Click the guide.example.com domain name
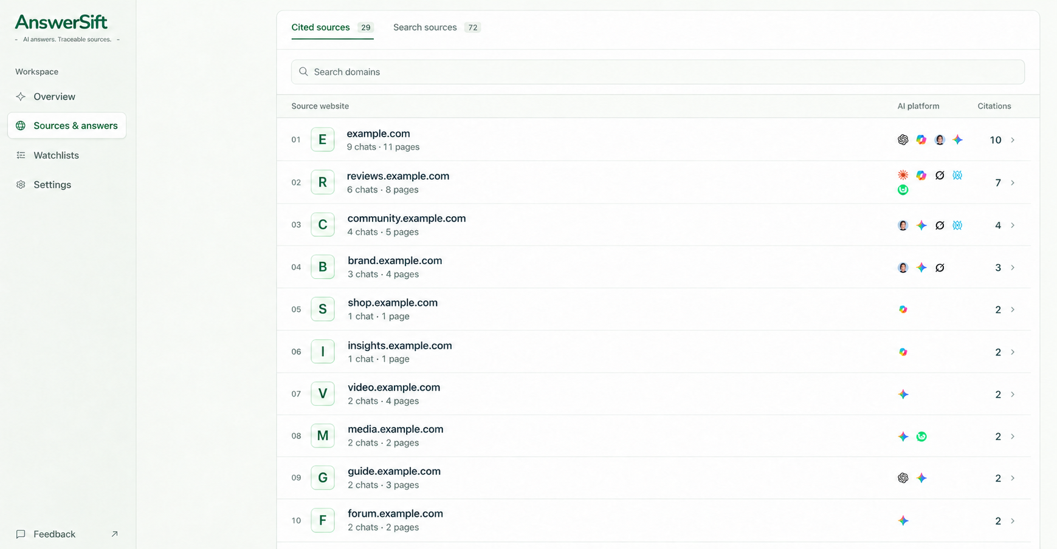The image size is (1057, 549). point(394,471)
